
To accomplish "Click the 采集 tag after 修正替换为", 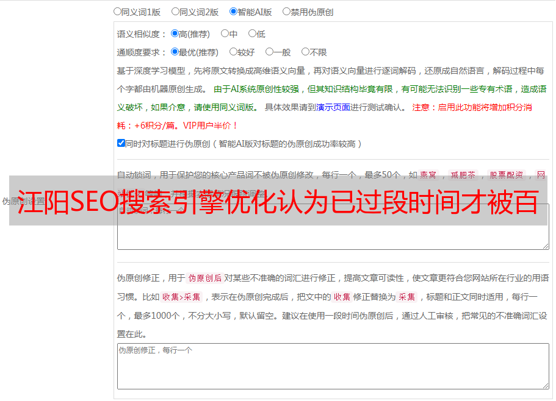I will (406, 297).
